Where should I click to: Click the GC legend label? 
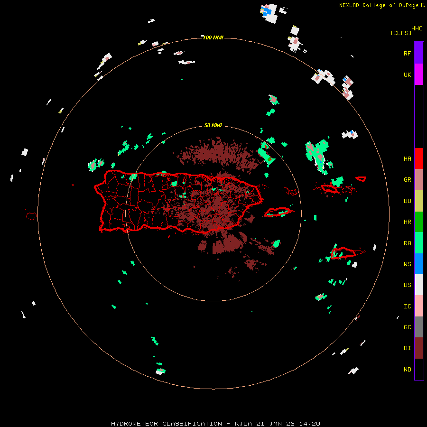407,327
